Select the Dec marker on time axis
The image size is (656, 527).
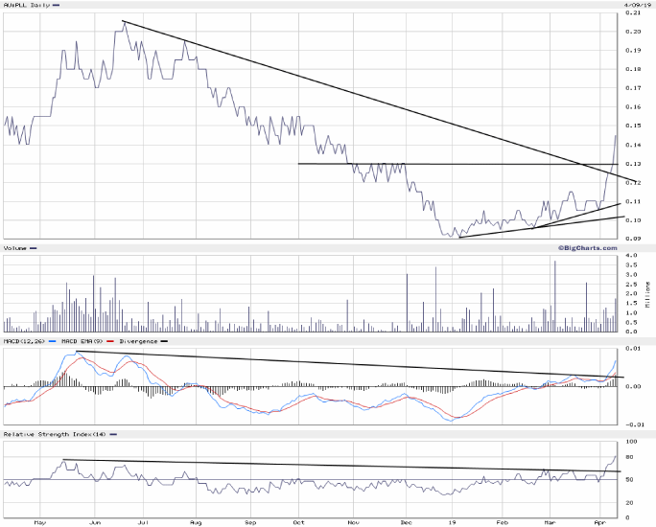[405, 522]
